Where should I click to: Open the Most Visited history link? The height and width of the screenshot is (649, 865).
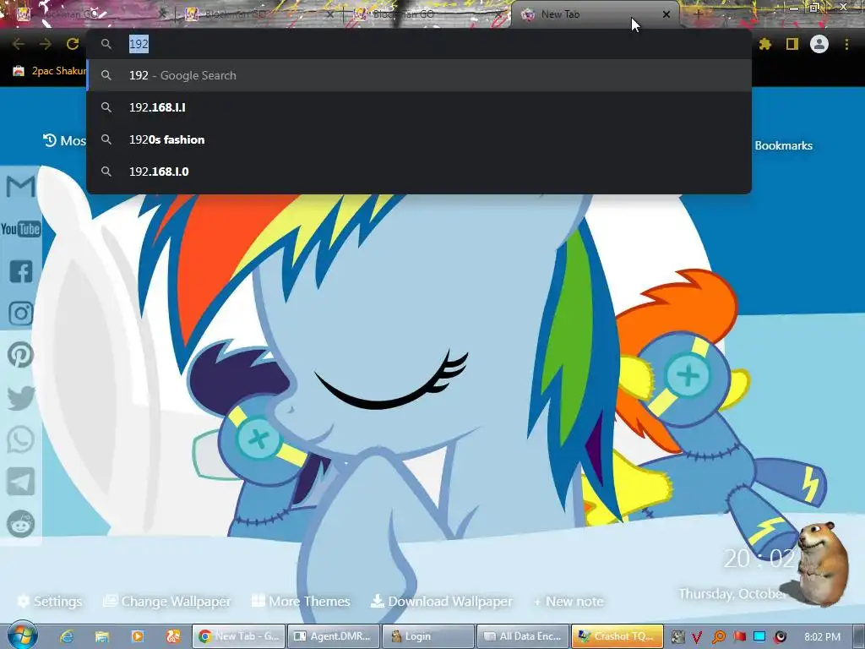[65, 141]
